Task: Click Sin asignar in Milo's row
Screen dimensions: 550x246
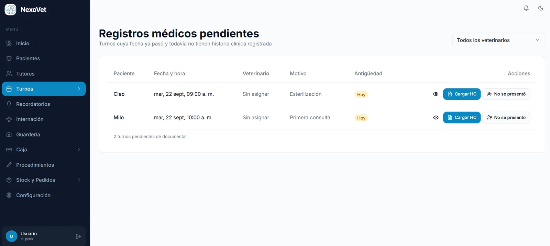Action: (x=256, y=117)
